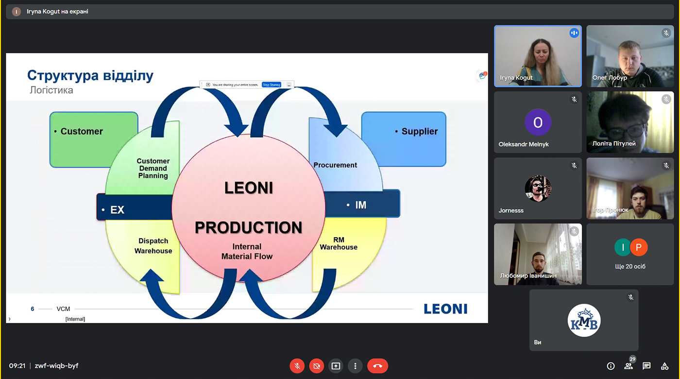This screenshot has width=680, height=379.
Task: Select Лоліта Пітулей video tile
Action: 630,122
